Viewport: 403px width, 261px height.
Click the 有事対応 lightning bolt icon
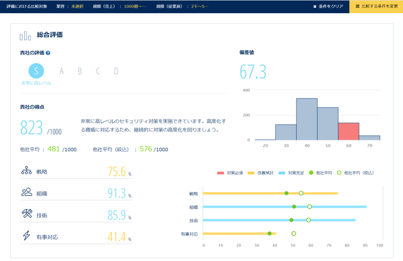26,236
